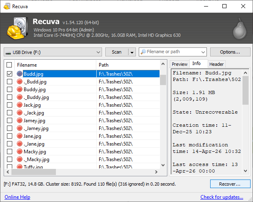Viewport: 253px width, 202px height.
Task: Tick the checkbox for Jane.jpg
Action: (9, 136)
